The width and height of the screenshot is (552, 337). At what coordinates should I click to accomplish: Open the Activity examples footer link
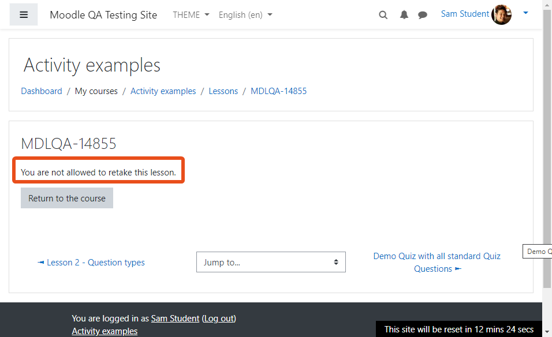(x=105, y=331)
